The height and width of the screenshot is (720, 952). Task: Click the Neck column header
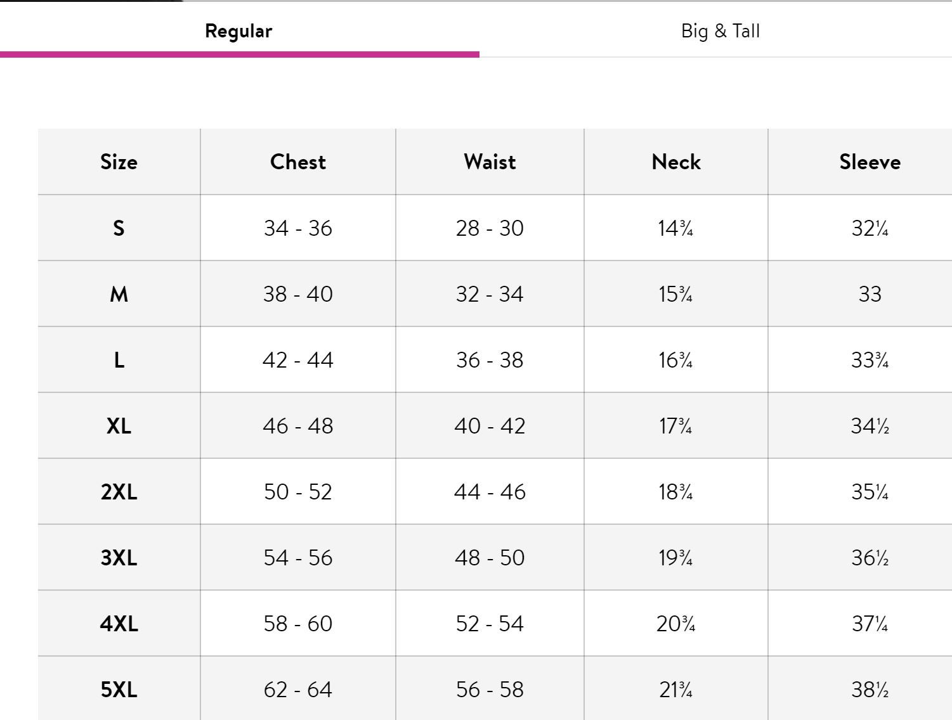676,162
